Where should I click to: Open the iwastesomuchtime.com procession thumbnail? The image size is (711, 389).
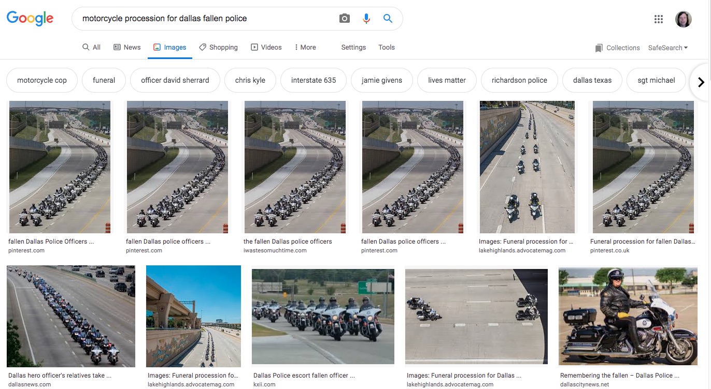tap(295, 167)
